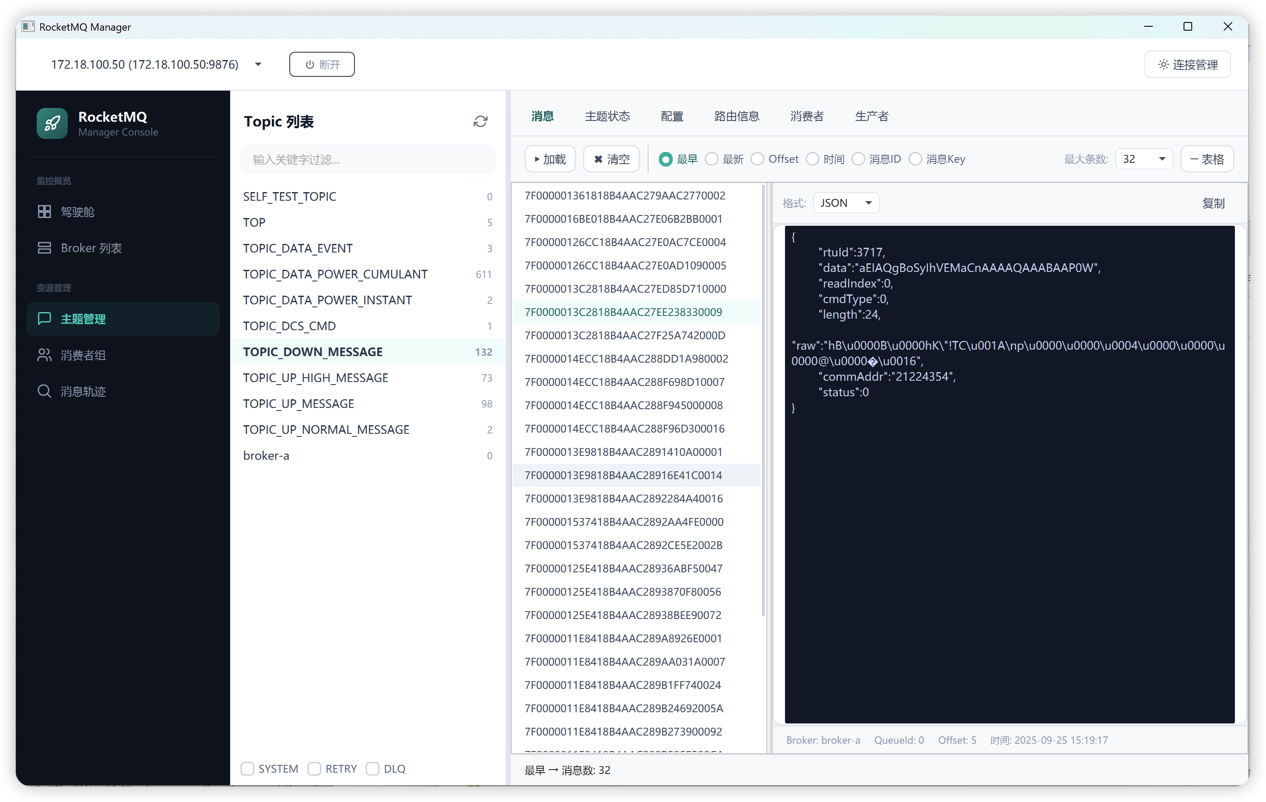Click the Broker: broker-a status text
1266x802 pixels.
pos(823,740)
